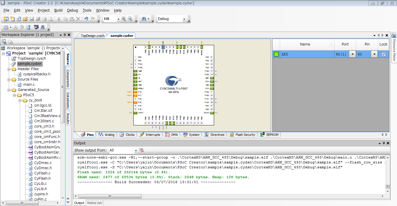This screenshot has height=206, width=397.
Task: Switch to the Clocks tab
Action: (x=127, y=135)
